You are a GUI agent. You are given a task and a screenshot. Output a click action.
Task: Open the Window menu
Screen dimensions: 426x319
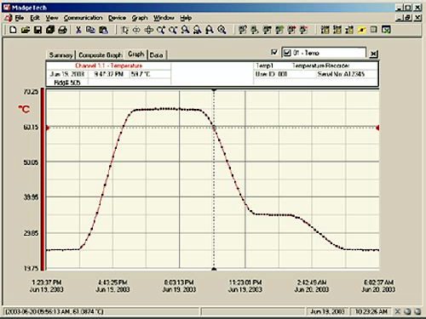click(x=164, y=18)
